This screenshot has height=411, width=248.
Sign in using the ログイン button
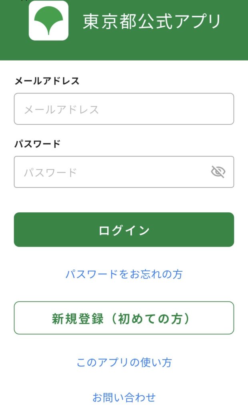pyautogui.click(x=124, y=230)
